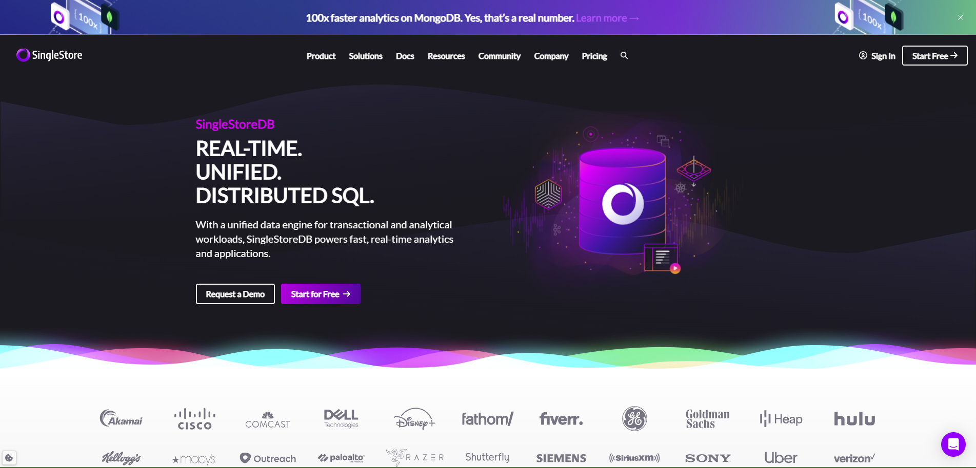Open the Solutions menu

[x=366, y=56]
